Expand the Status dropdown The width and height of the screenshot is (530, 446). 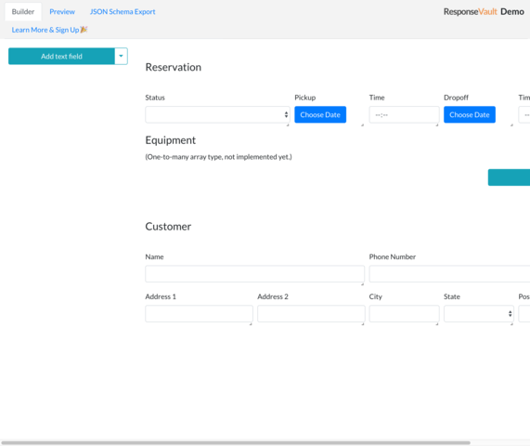pyautogui.click(x=217, y=114)
